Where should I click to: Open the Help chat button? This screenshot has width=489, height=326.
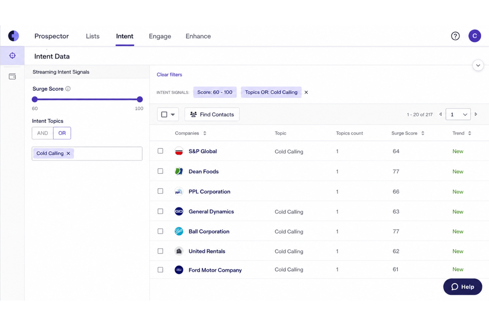[463, 287]
